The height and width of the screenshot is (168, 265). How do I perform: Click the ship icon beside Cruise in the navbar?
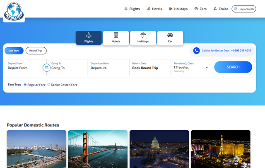point(215,8)
